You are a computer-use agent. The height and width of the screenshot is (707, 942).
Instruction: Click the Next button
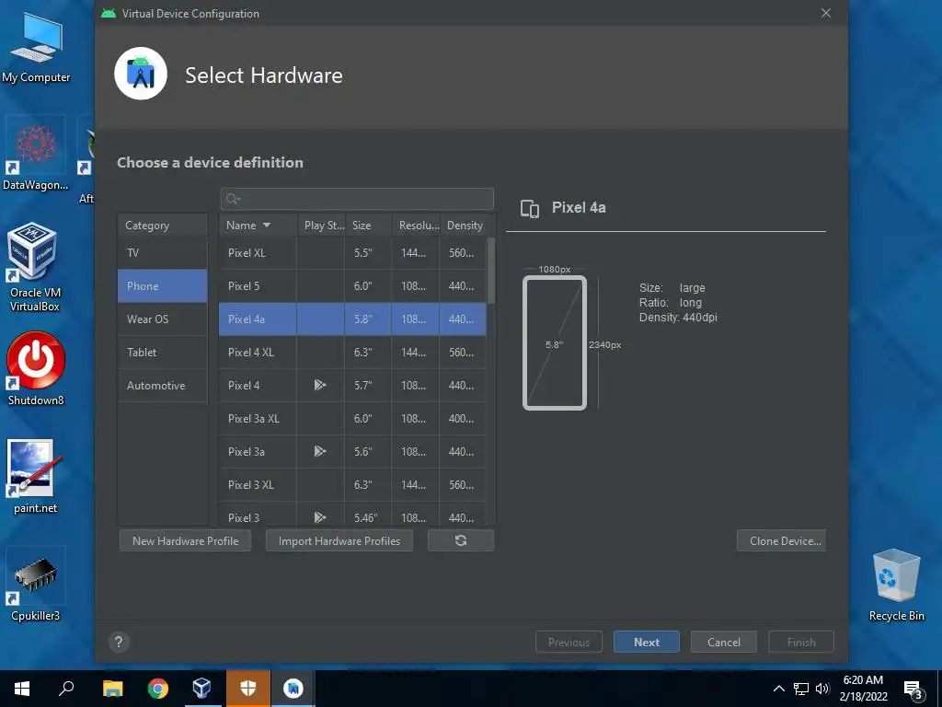[x=647, y=642]
